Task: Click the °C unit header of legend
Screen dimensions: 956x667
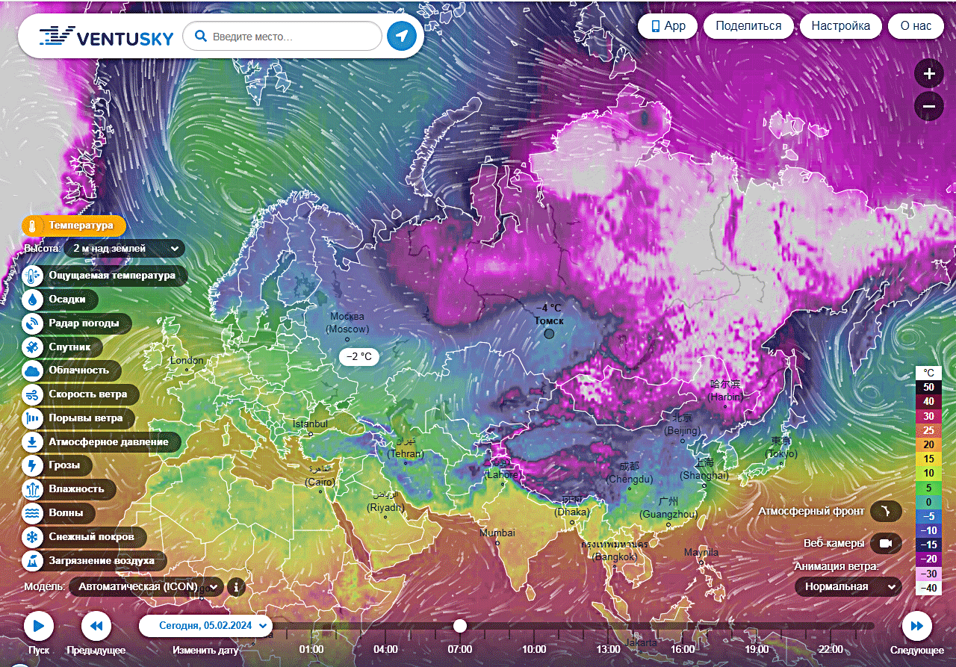Action: 928,373
